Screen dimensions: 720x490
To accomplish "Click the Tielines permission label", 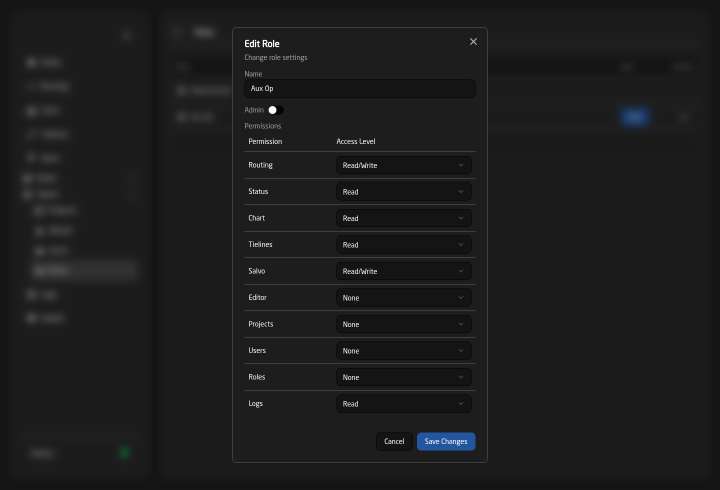I will point(260,244).
